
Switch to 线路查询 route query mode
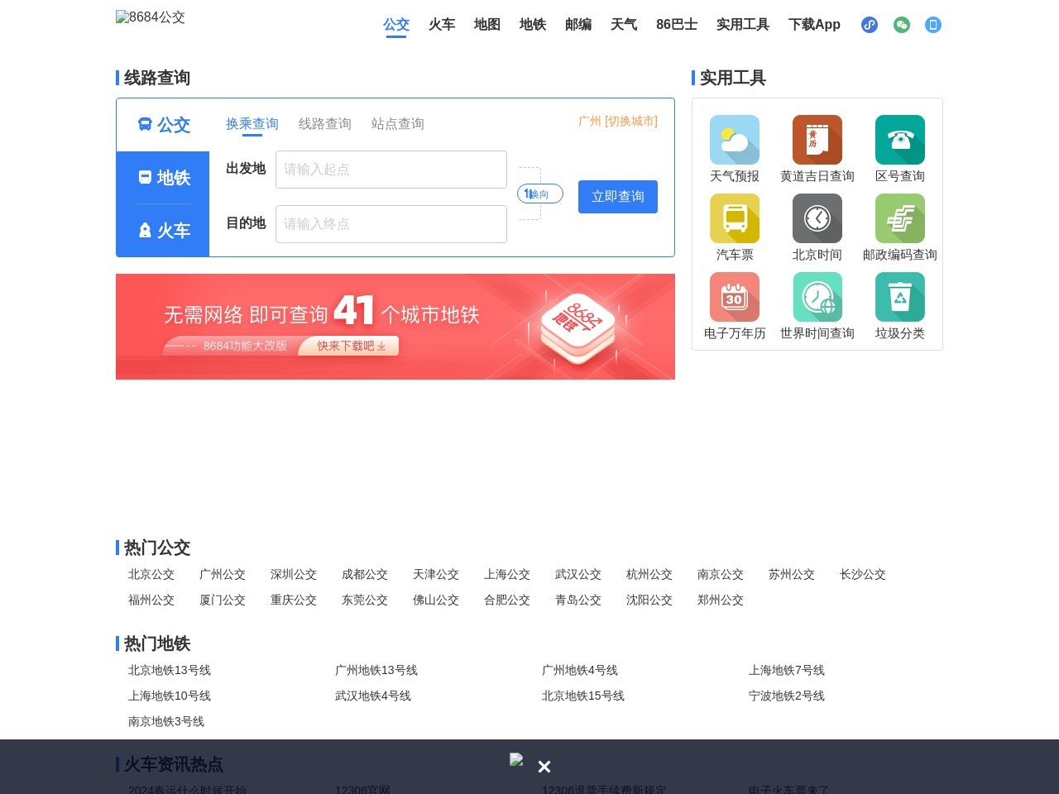click(x=324, y=123)
